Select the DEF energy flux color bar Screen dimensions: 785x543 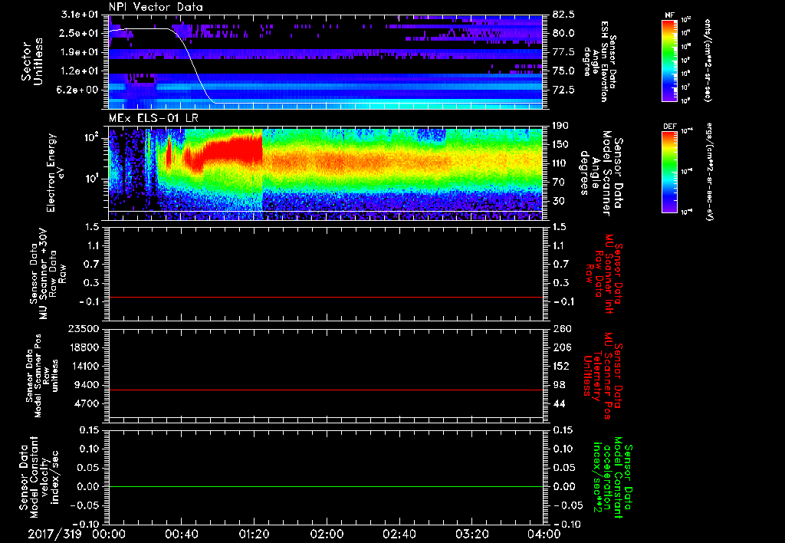pyautogui.click(x=669, y=172)
